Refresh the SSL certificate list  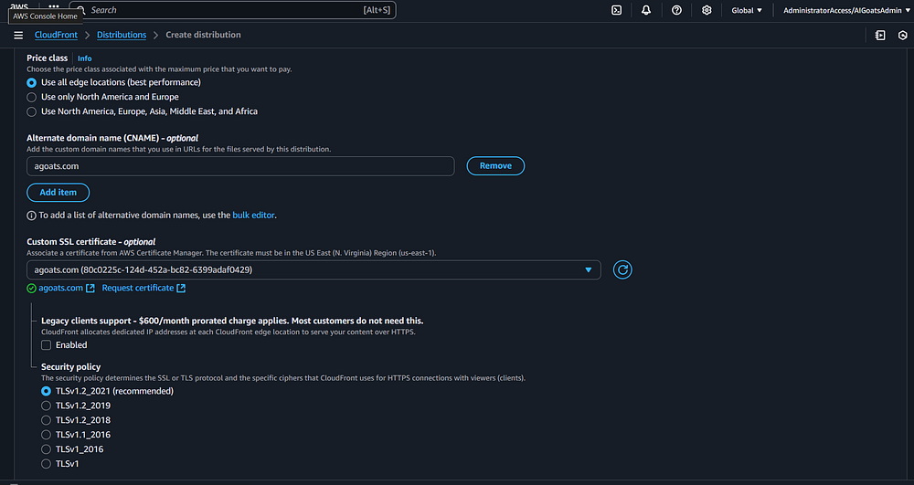pos(622,269)
